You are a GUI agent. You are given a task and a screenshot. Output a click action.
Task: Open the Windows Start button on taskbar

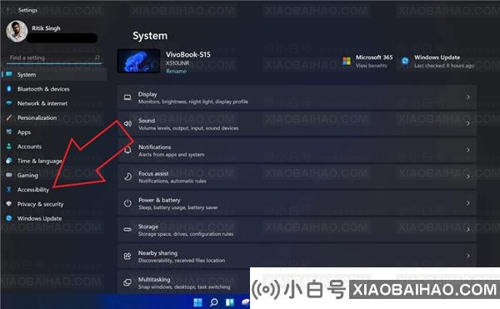pos(197,302)
